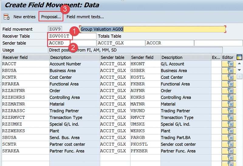Click the Receiver Table ZGV001T field
This screenshot has width=243, height=166.
click(x=60, y=36)
